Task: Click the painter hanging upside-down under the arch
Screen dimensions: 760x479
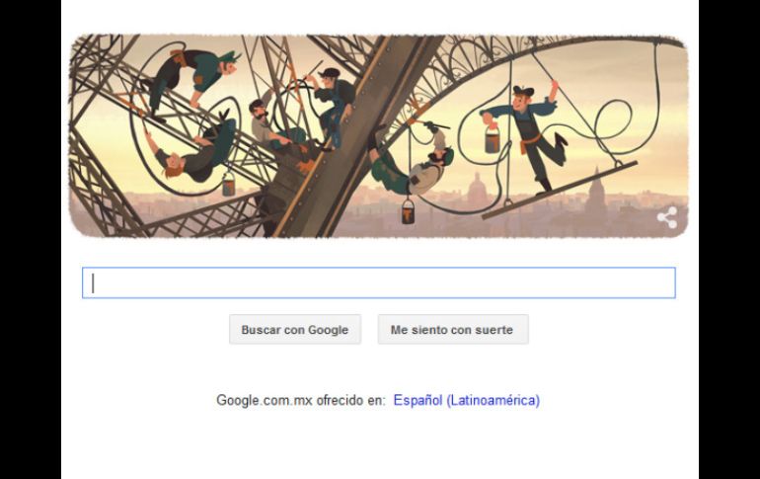Action: [412, 162]
